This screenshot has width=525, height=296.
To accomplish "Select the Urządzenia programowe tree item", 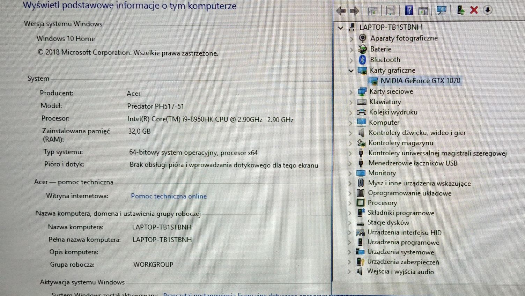I will (403, 242).
